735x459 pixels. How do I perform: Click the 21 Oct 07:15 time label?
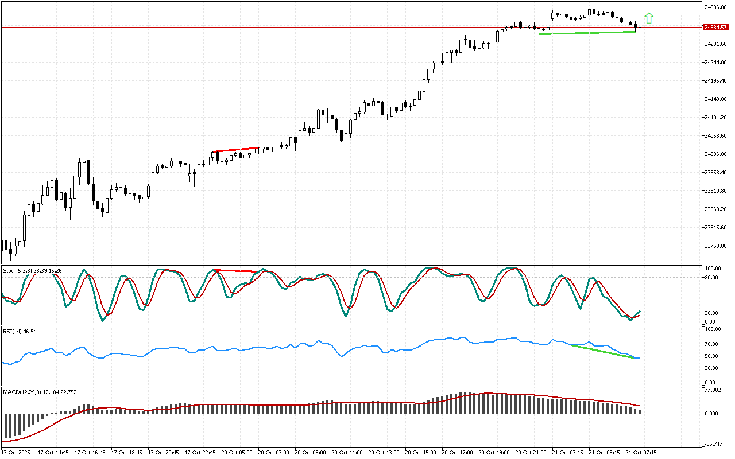[641, 452]
